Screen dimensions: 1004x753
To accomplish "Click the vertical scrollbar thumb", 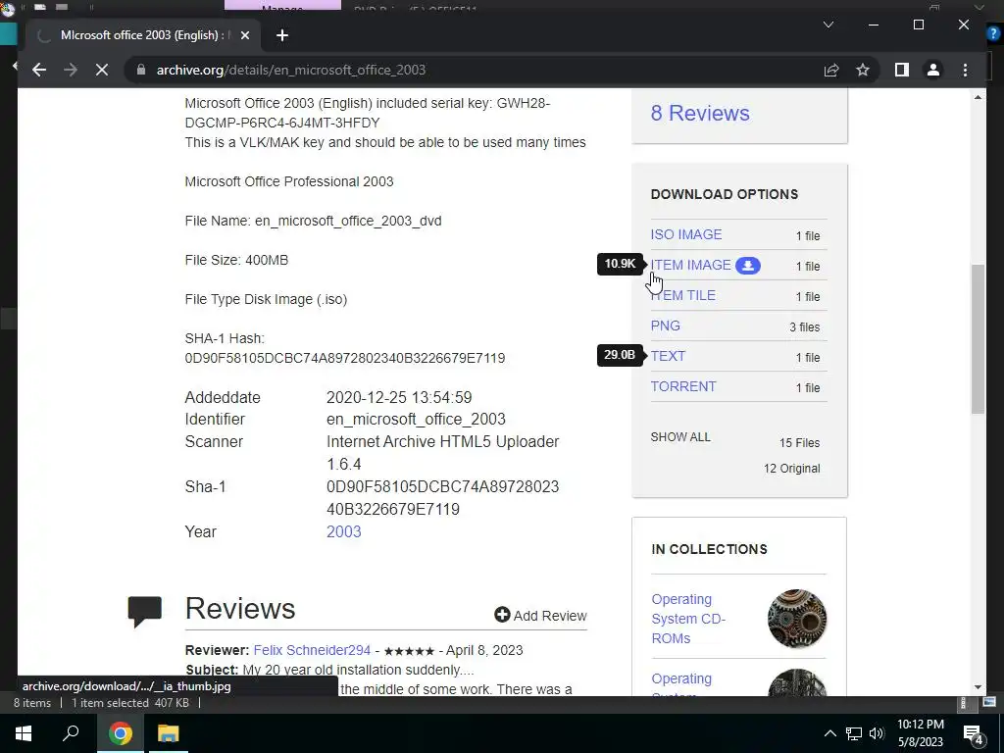I will [x=978, y=339].
